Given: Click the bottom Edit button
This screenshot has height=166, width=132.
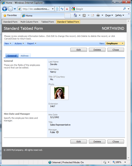Looking at the screenshot, I should (x=79, y=141).
